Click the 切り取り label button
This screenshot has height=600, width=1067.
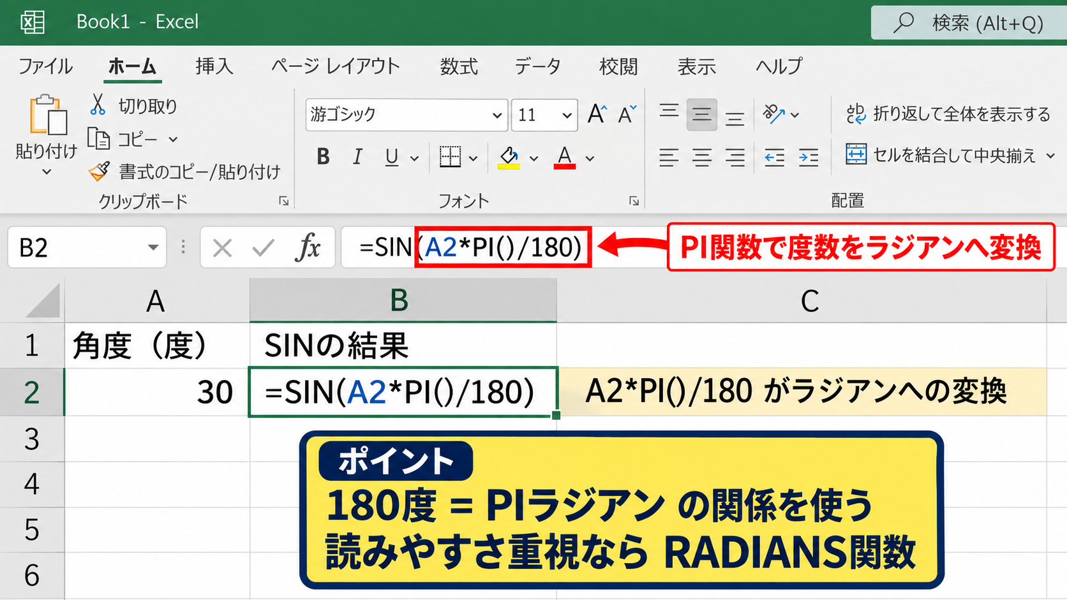click(x=147, y=106)
